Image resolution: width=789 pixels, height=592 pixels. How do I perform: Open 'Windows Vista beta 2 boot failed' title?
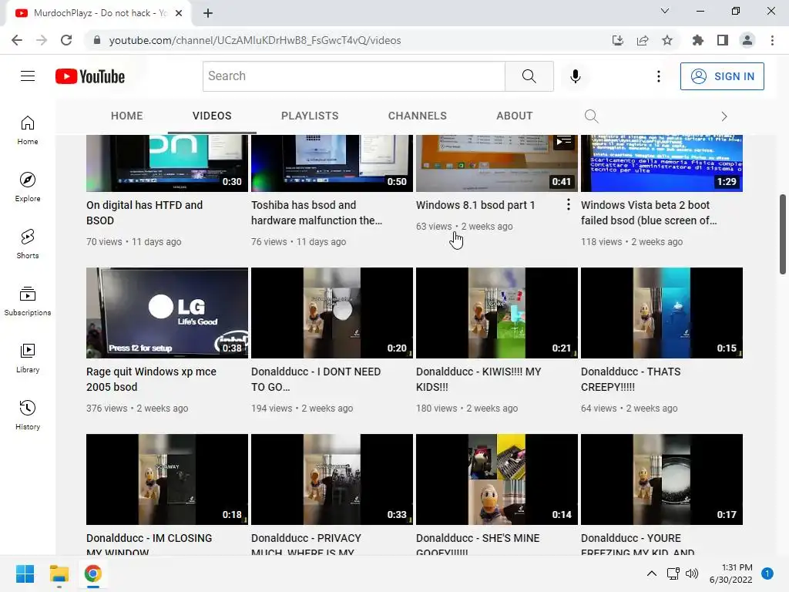pyautogui.click(x=649, y=213)
